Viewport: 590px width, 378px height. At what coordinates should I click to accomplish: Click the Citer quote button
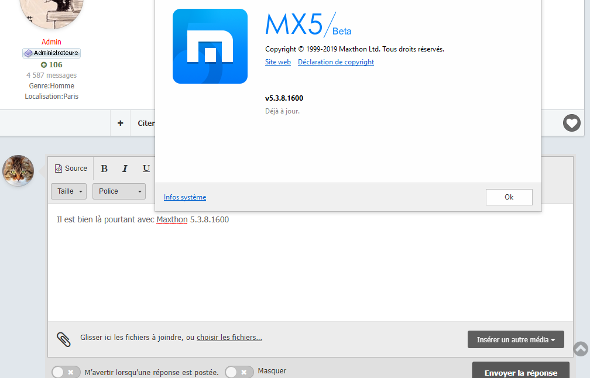[x=145, y=123]
